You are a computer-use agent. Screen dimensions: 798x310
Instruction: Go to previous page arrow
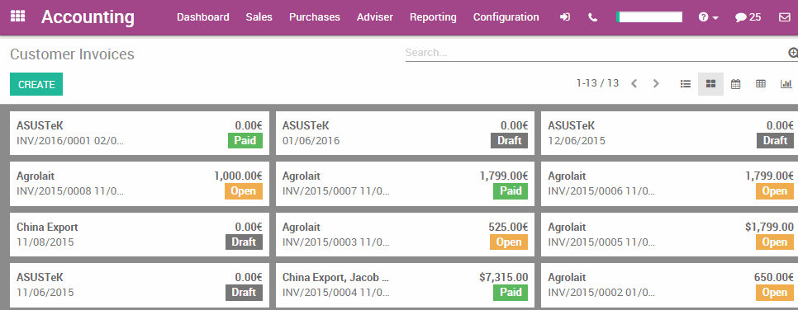[x=634, y=84]
